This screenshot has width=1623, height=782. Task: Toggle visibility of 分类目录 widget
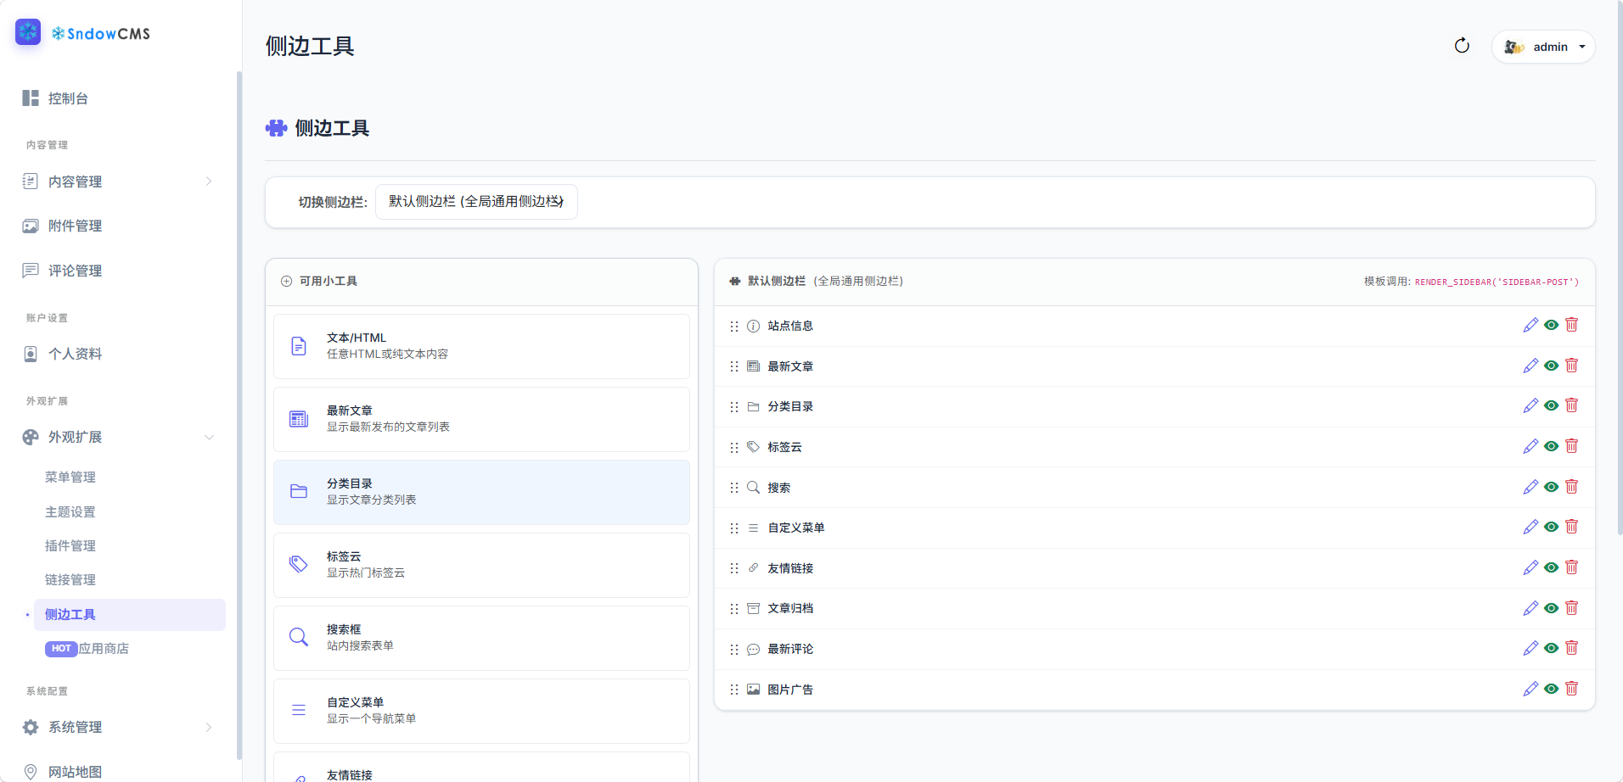[x=1551, y=406]
